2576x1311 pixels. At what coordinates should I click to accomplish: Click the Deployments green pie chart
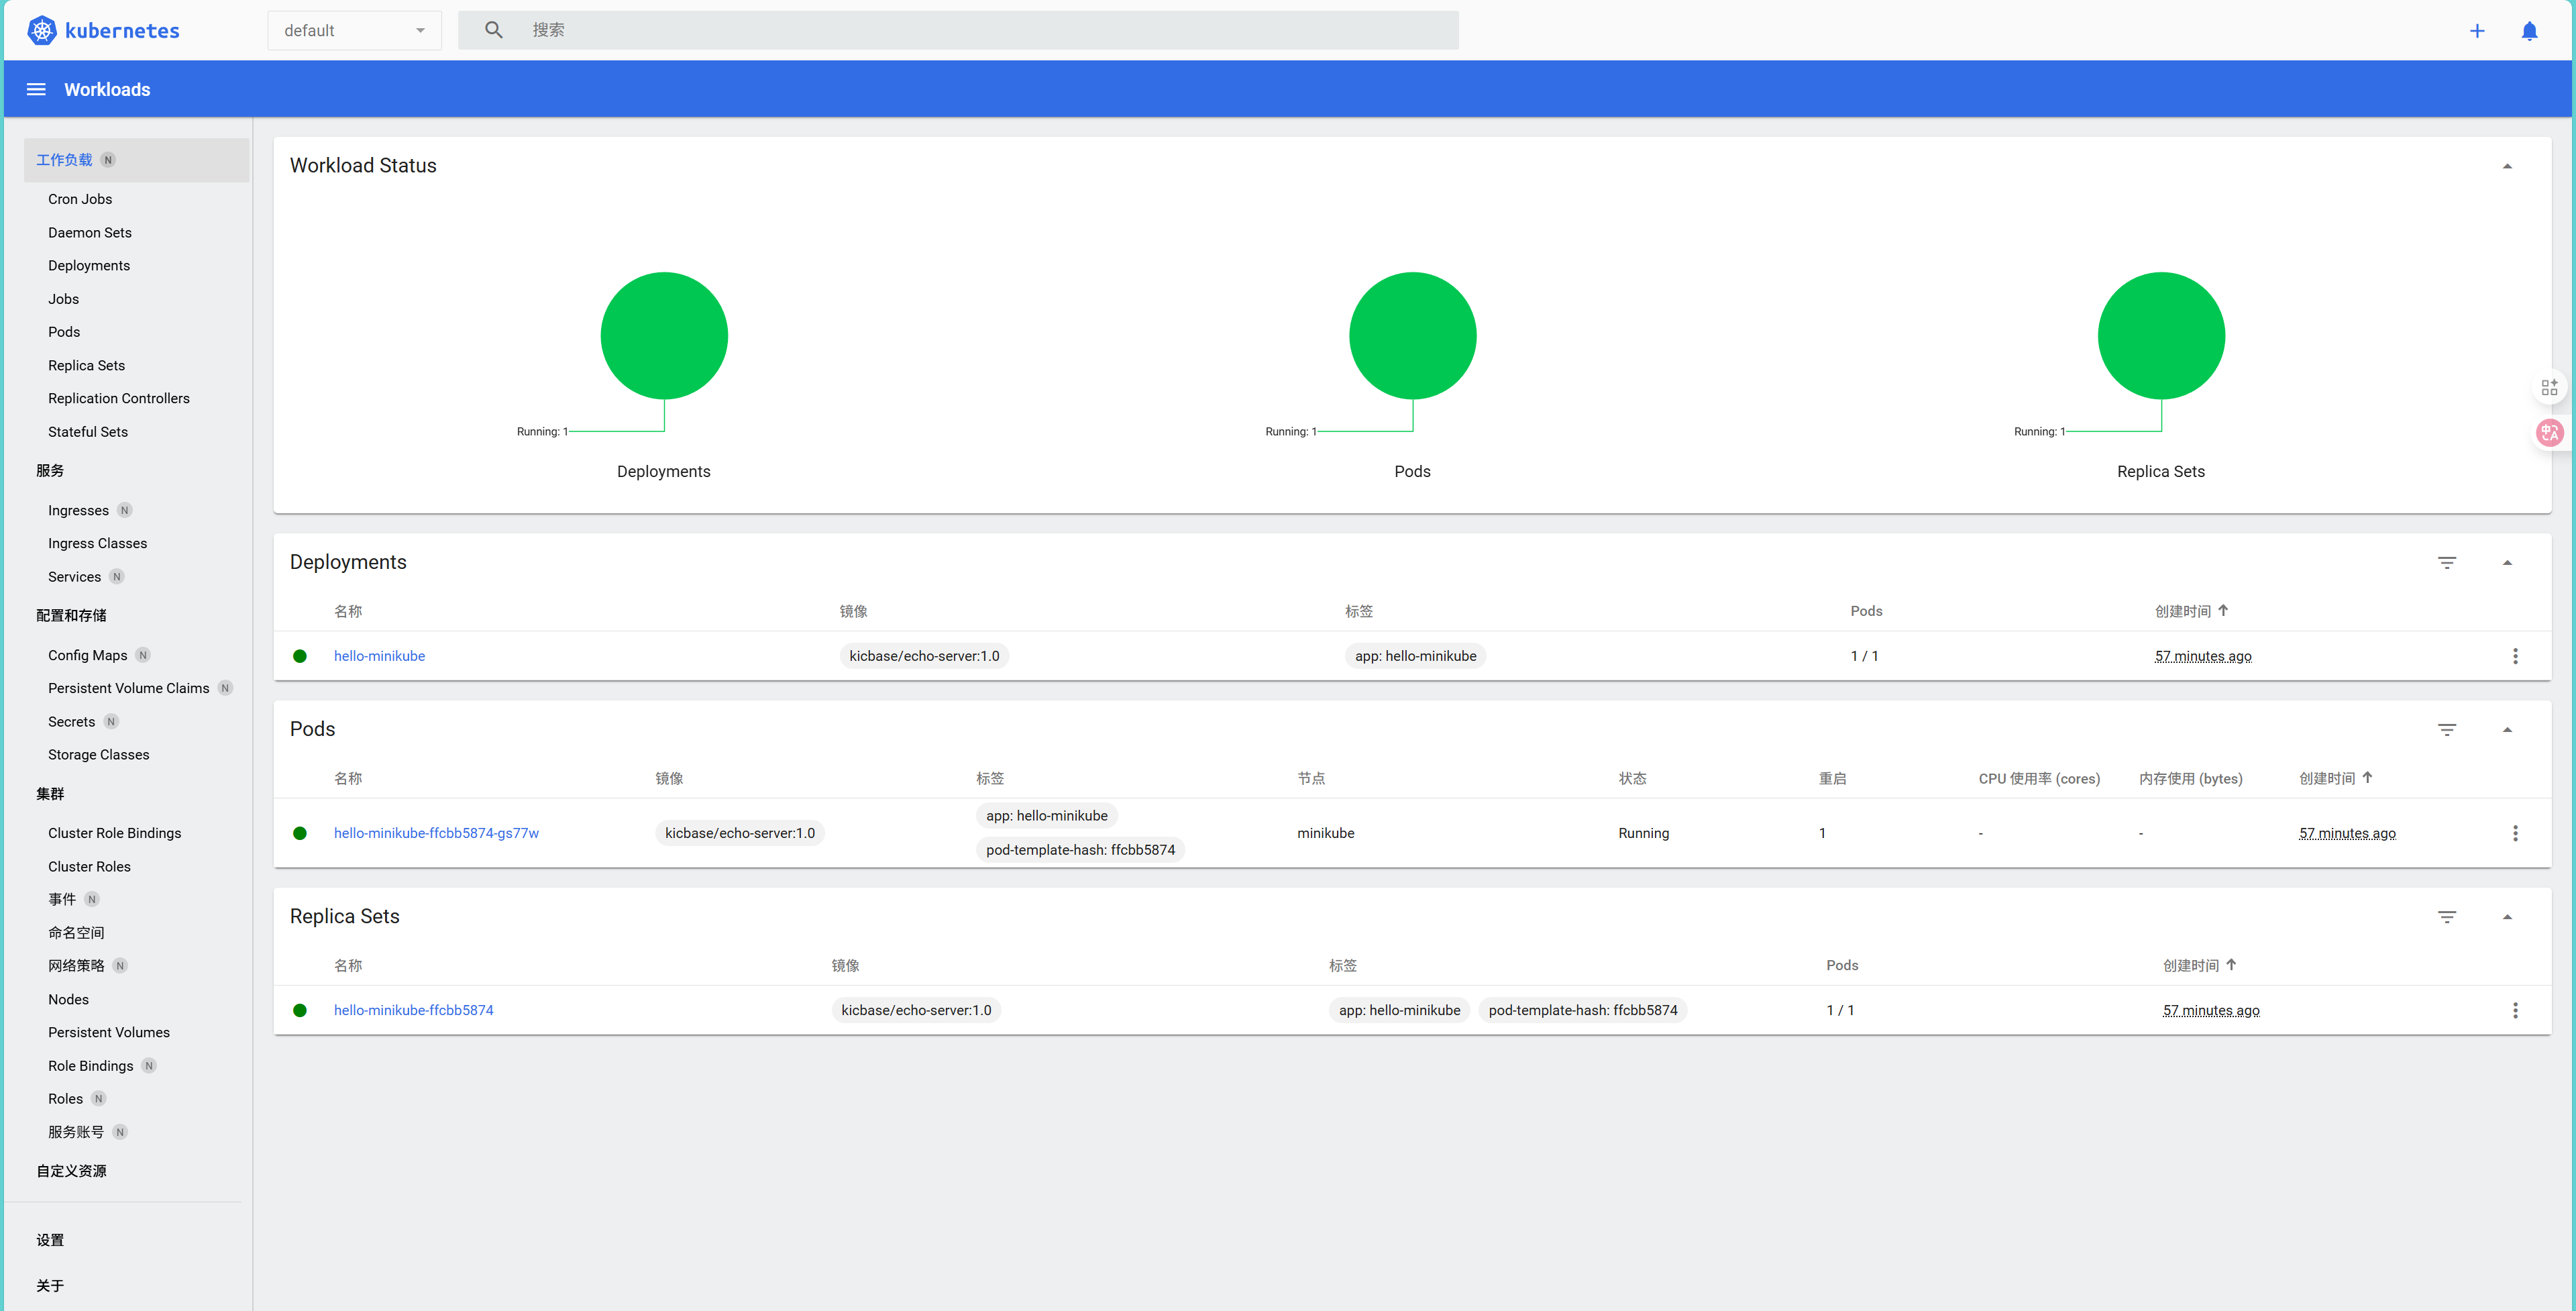[x=664, y=336]
